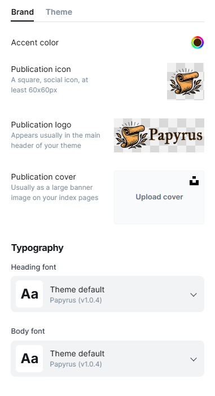Click the Body font label
215x396 pixels.
pyautogui.click(x=28, y=331)
